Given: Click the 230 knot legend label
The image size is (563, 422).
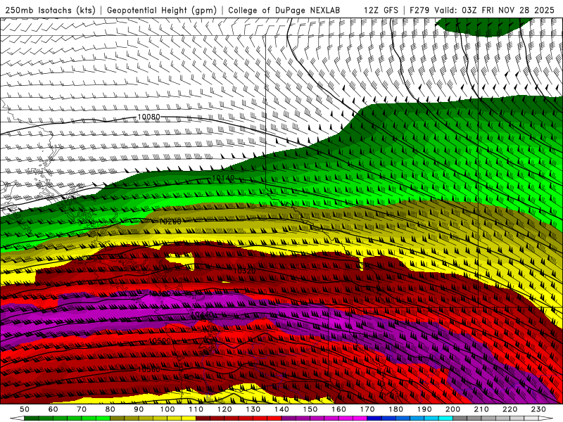Looking at the screenshot, I should tap(538, 409).
